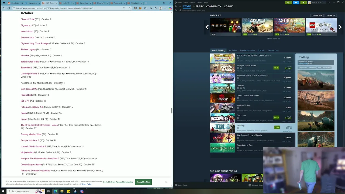Click the UNDER $10 button
Screen dimensions: 345x194
click(x=317, y=15)
